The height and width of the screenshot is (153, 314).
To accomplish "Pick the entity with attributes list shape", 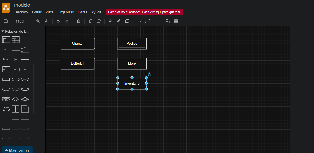I will tap(6, 69).
